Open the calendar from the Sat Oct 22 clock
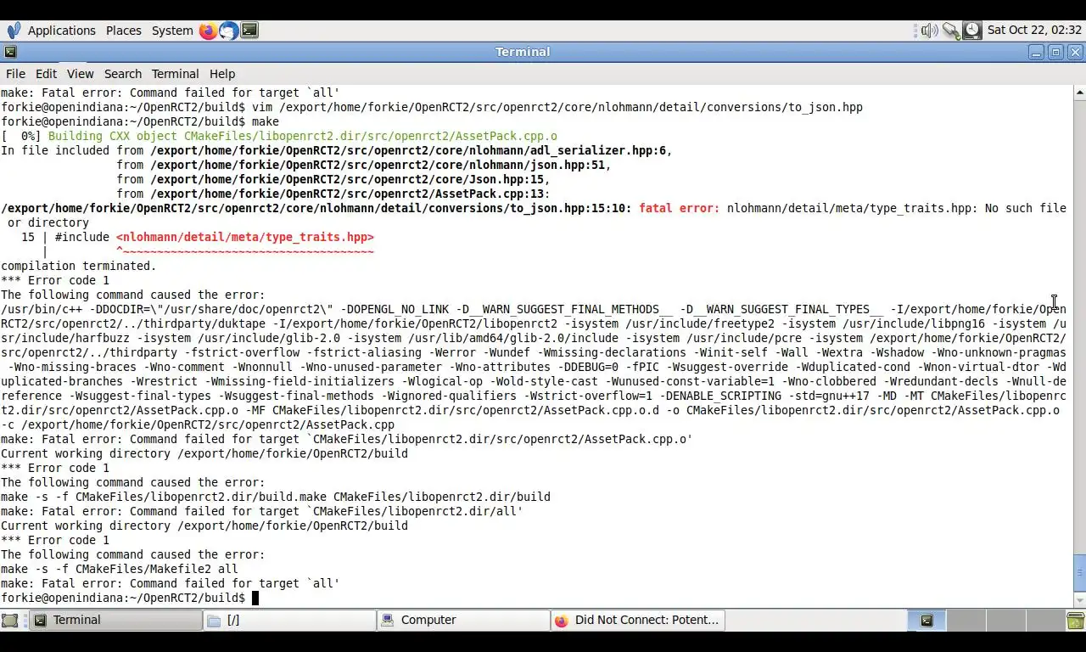The height and width of the screenshot is (652, 1086). click(x=1033, y=31)
